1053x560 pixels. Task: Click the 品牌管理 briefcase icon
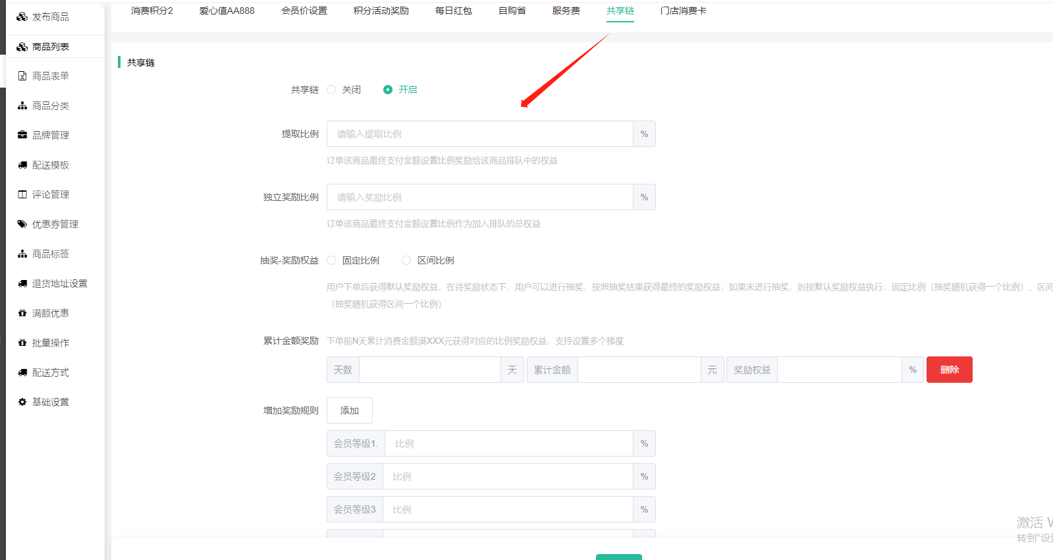(x=22, y=135)
